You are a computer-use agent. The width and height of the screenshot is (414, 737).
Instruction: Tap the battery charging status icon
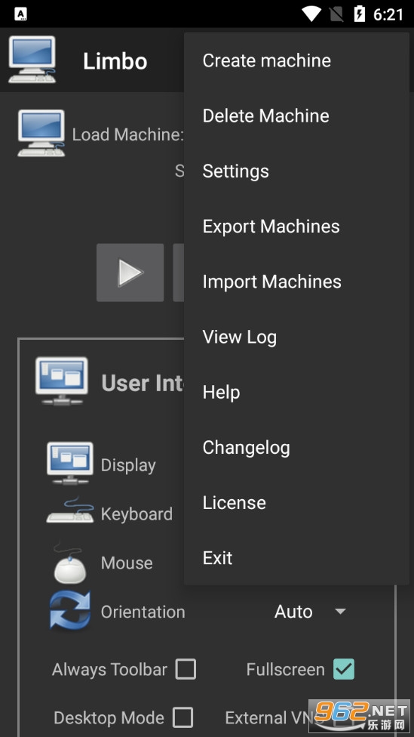(x=360, y=14)
